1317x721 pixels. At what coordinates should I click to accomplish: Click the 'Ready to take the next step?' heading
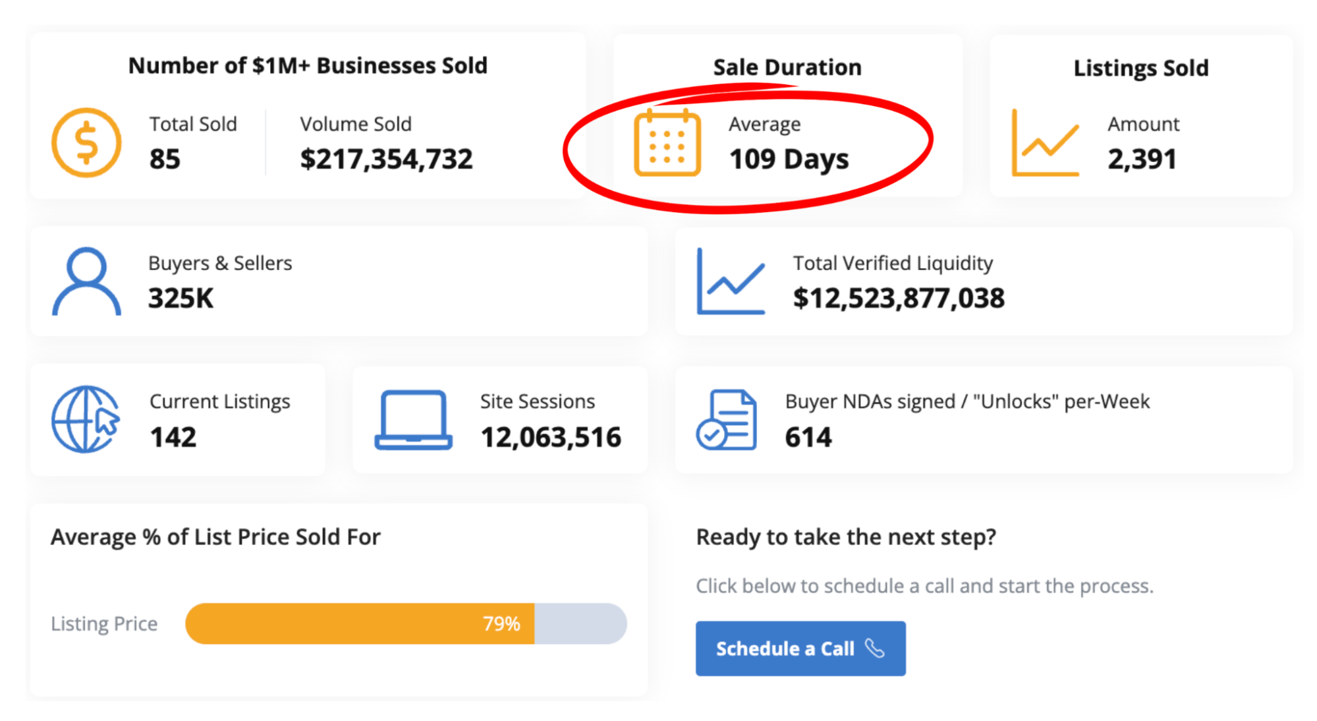point(846,537)
